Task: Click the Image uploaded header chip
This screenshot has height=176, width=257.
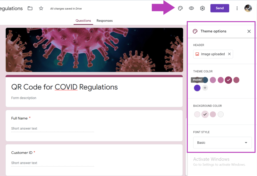Action: 213,54
